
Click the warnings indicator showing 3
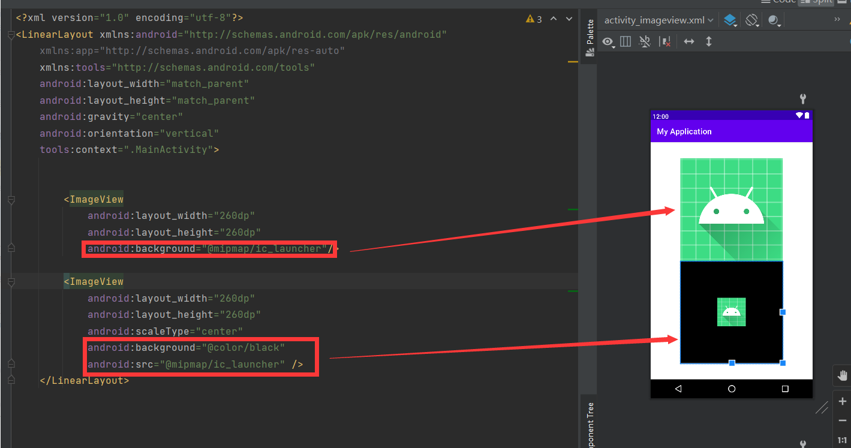pos(534,19)
